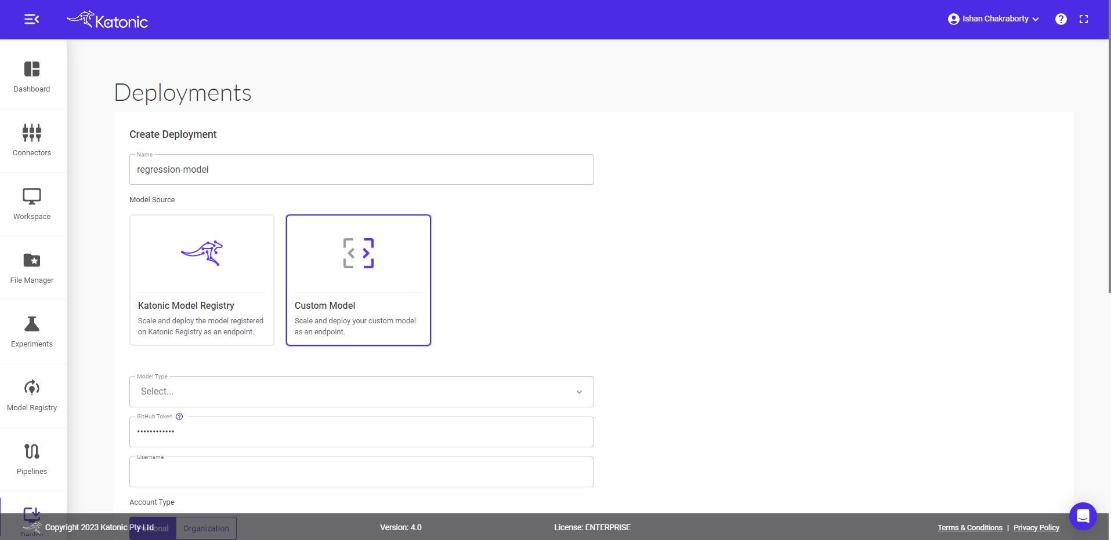Click the code brackets icon in Custom Model card

359,253
